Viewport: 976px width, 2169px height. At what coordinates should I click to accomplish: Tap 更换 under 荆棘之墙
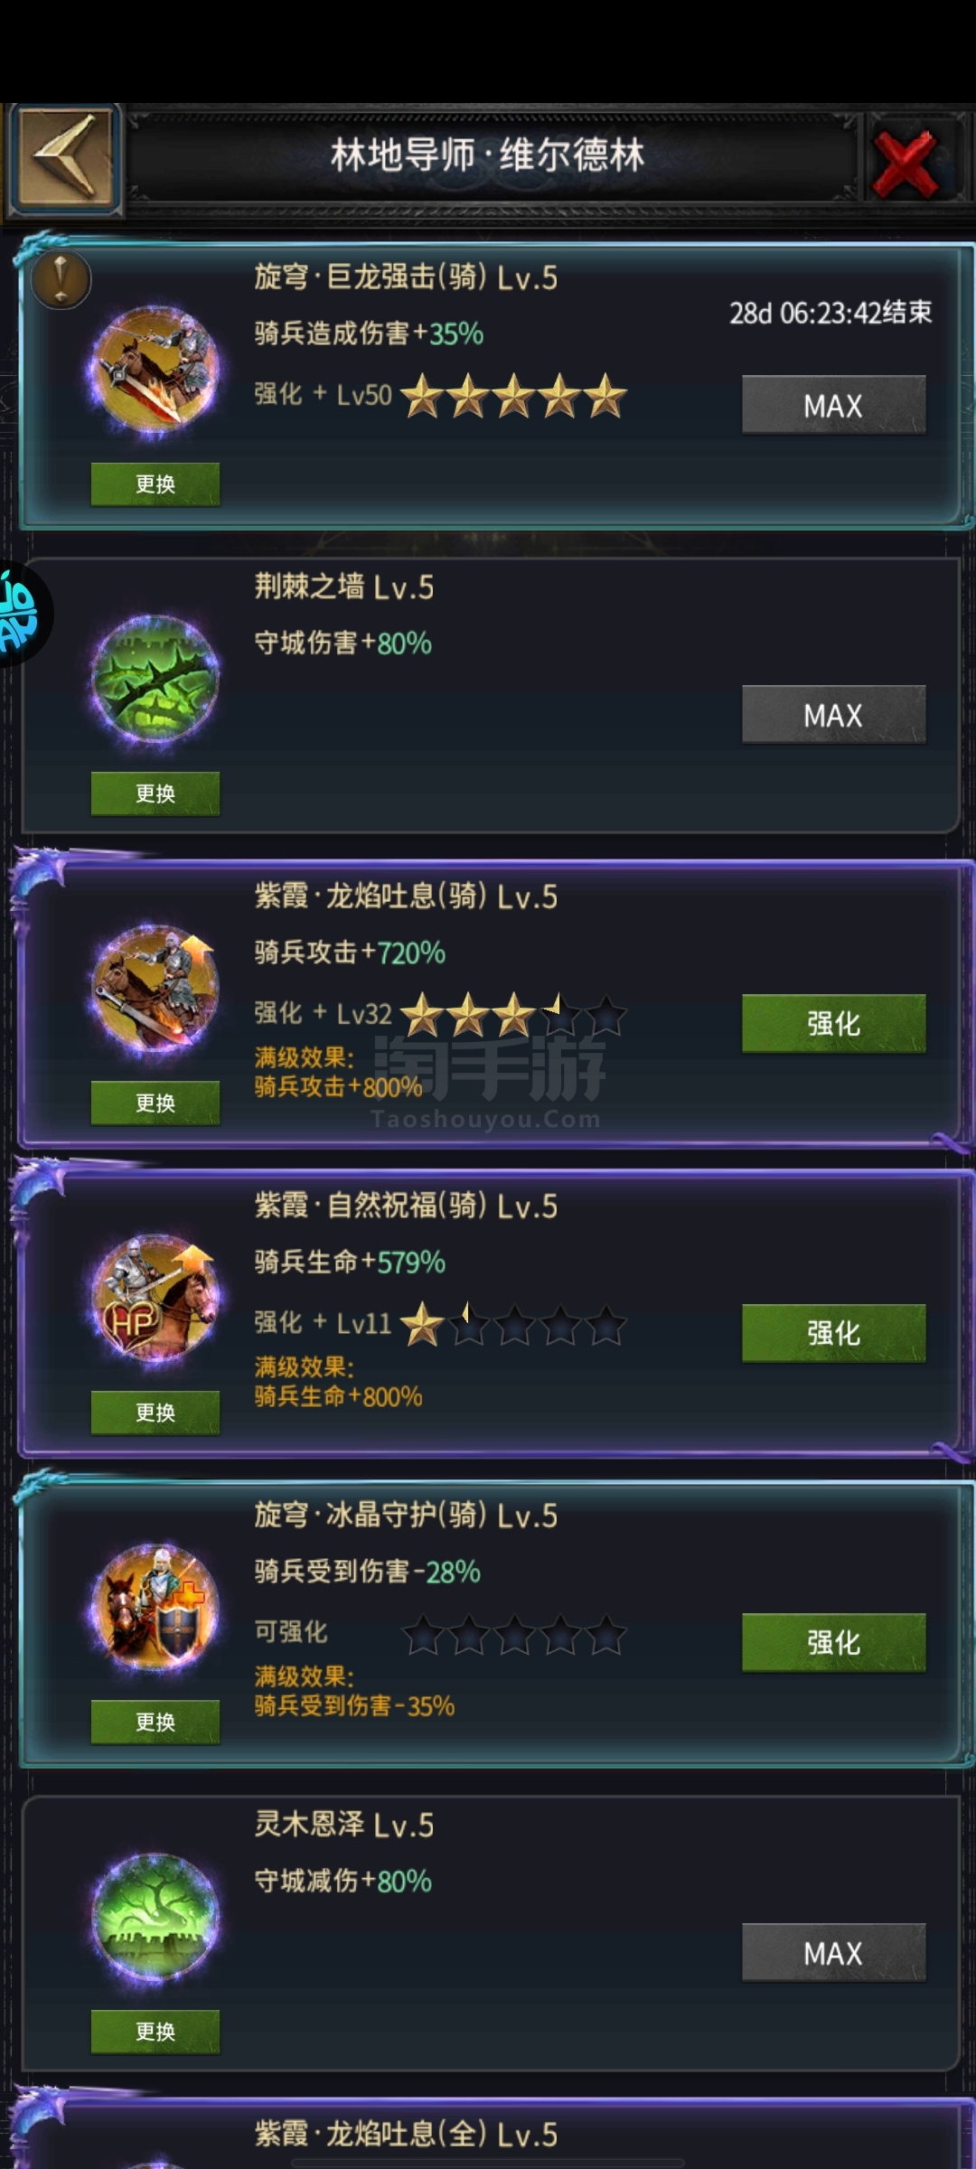coord(155,793)
